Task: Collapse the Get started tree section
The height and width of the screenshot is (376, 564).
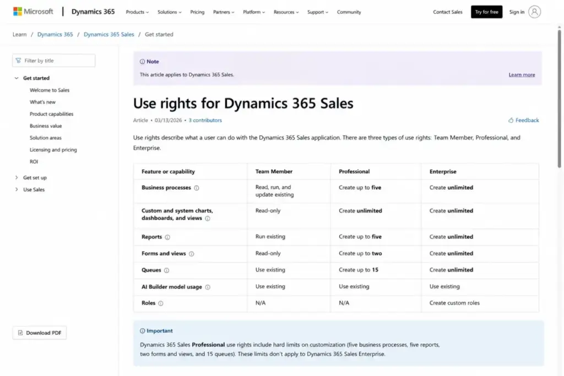Action: coord(16,78)
